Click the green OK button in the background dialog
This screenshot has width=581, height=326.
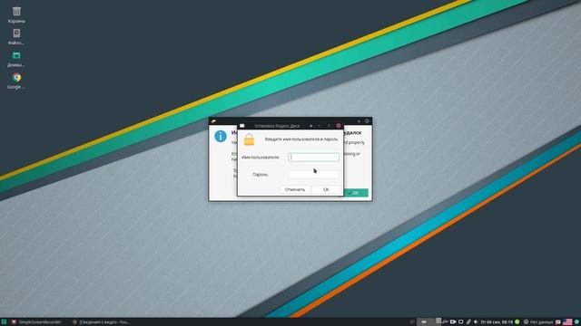pos(356,193)
